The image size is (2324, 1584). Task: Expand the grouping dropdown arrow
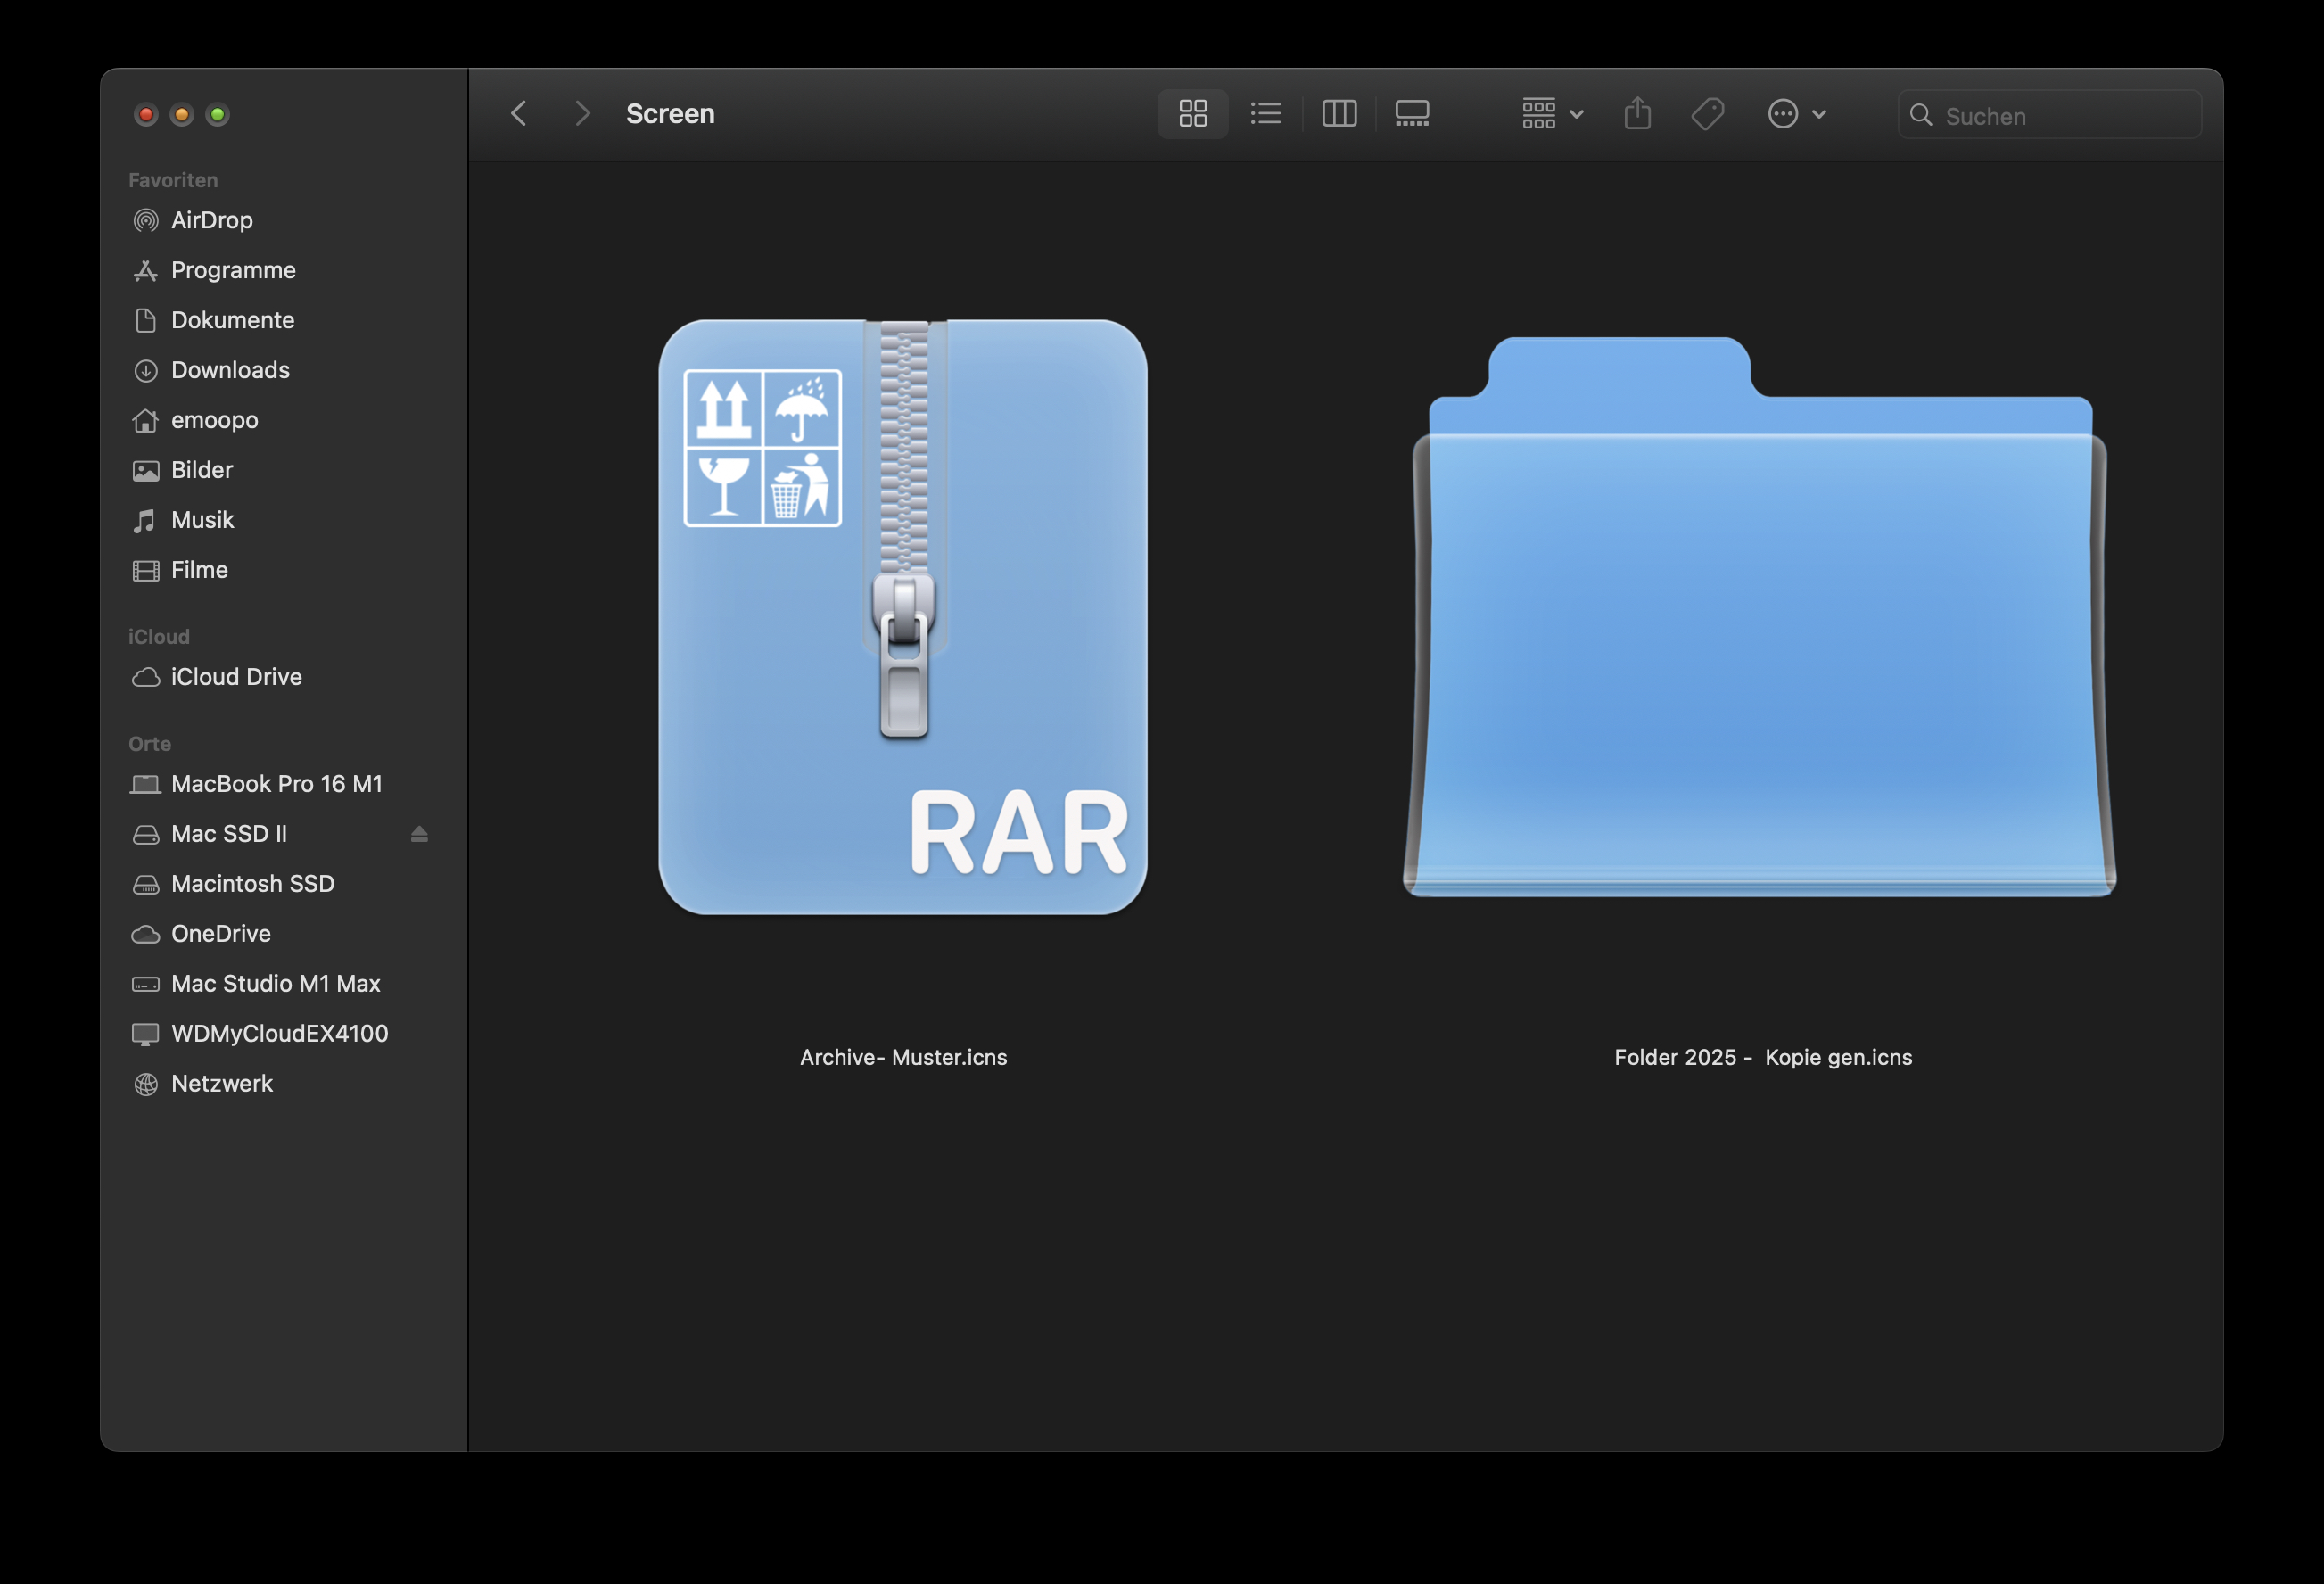click(x=1577, y=115)
